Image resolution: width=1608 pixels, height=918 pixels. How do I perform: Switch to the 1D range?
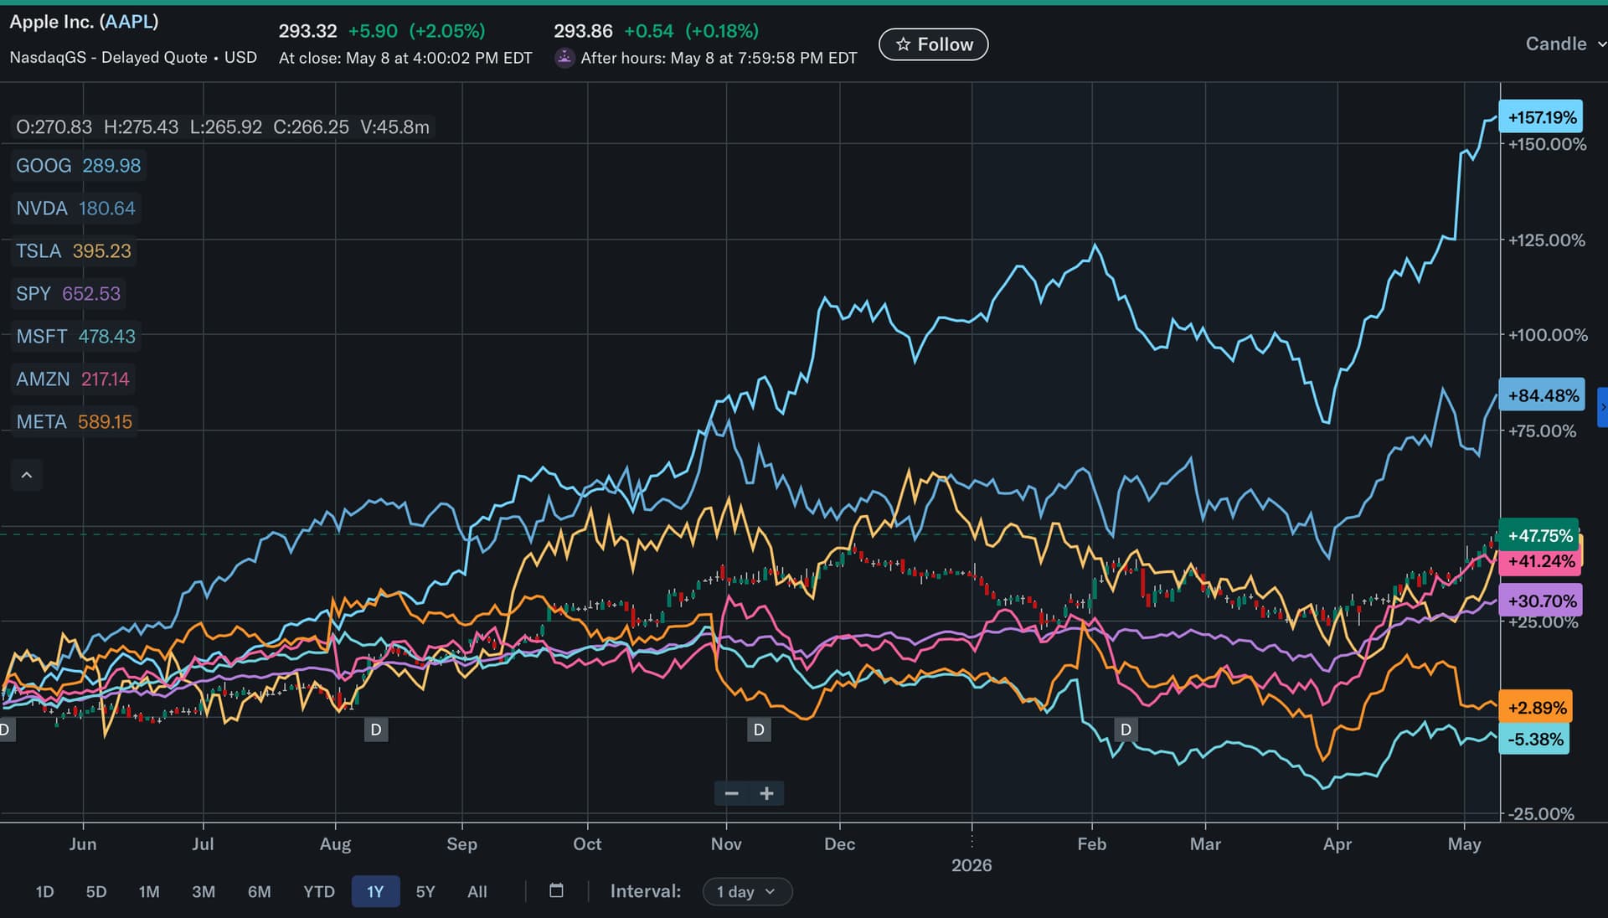point(45,891)
